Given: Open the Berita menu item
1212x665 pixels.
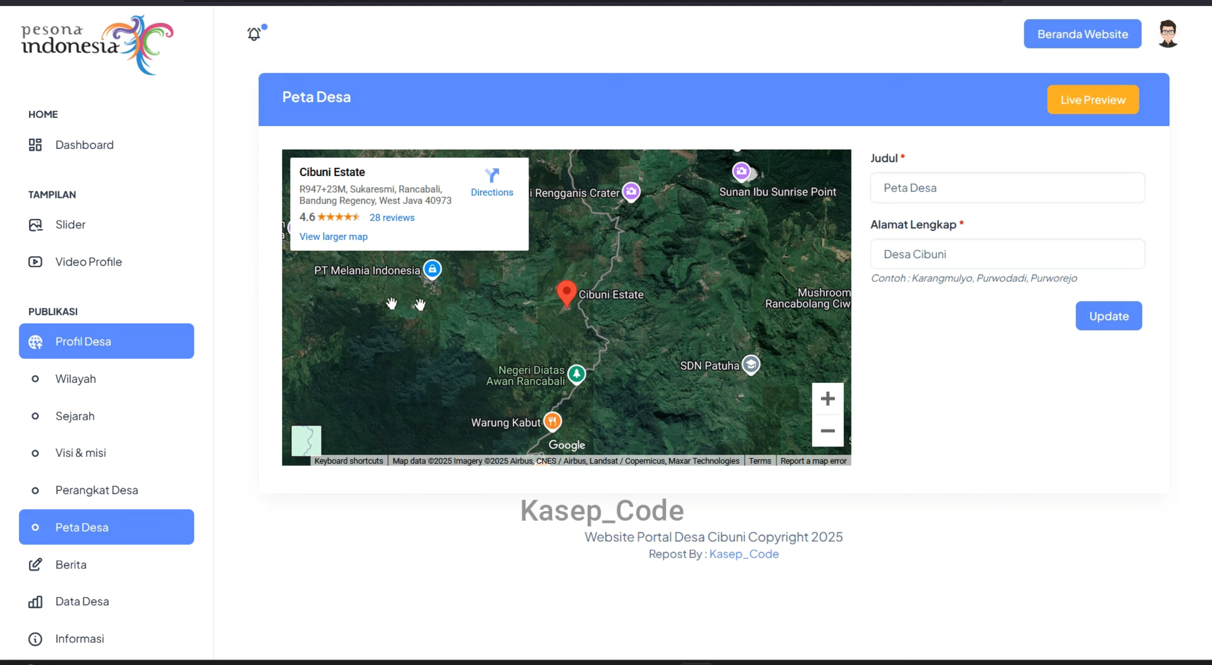Looking at the screenshot, I should point(107,565).
